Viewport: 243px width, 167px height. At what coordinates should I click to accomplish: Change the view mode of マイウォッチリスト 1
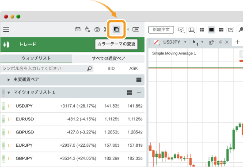[x=129, y=93]
